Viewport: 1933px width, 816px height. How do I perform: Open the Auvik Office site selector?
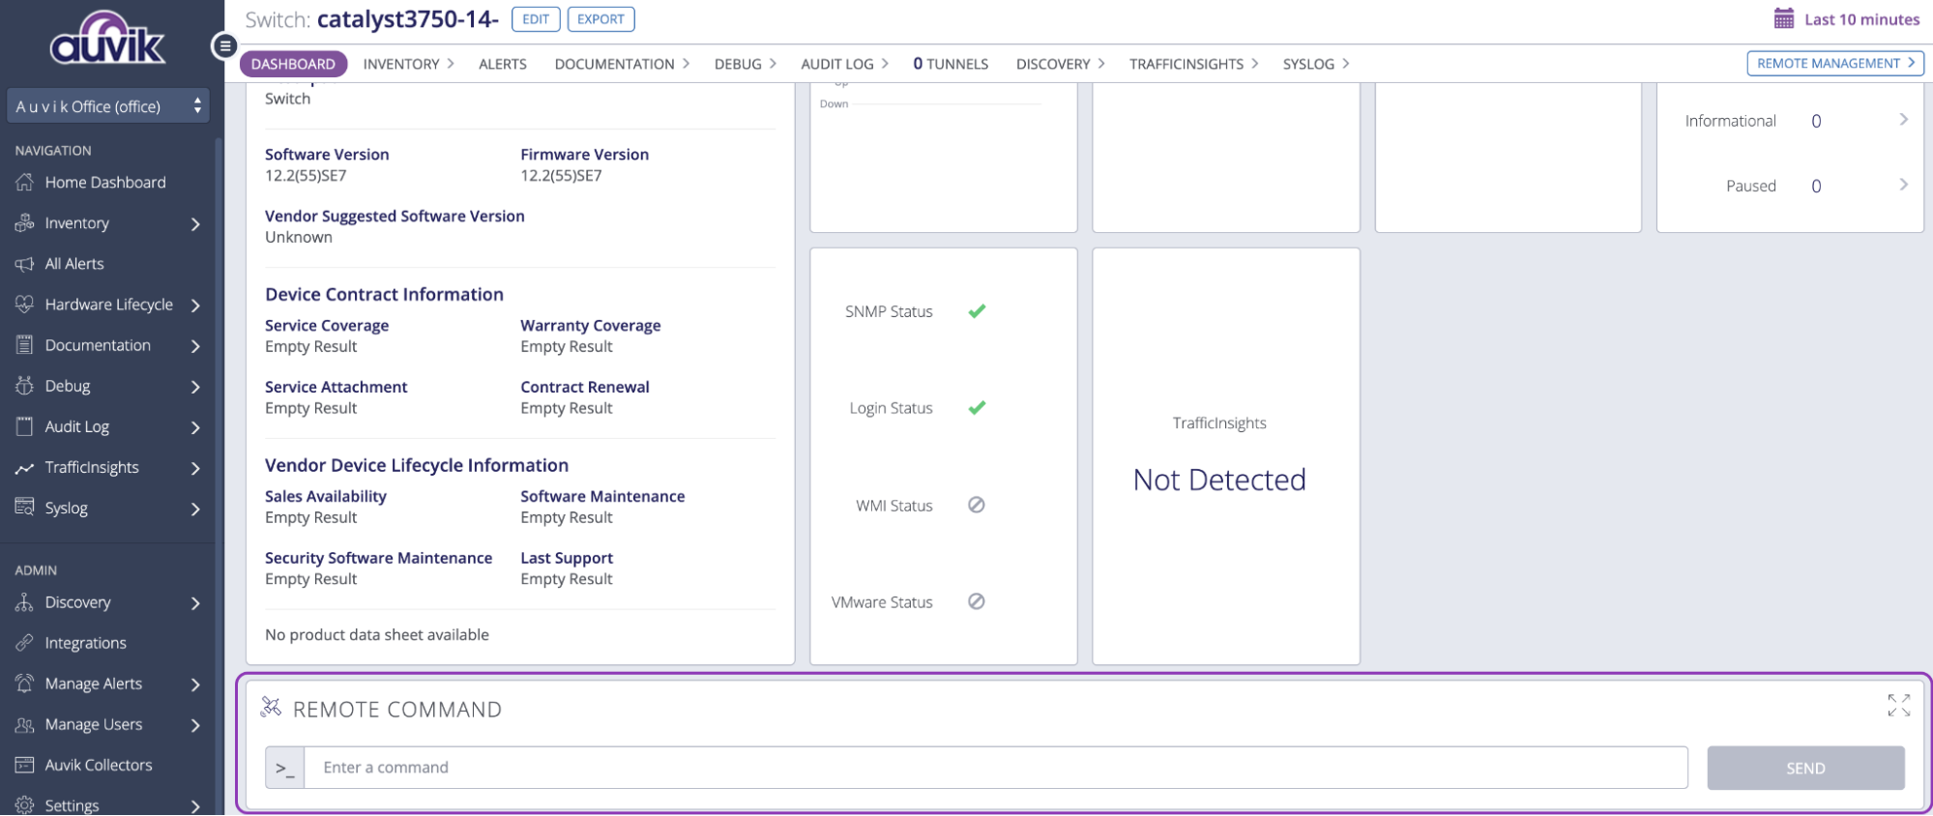tap(108, 106)
